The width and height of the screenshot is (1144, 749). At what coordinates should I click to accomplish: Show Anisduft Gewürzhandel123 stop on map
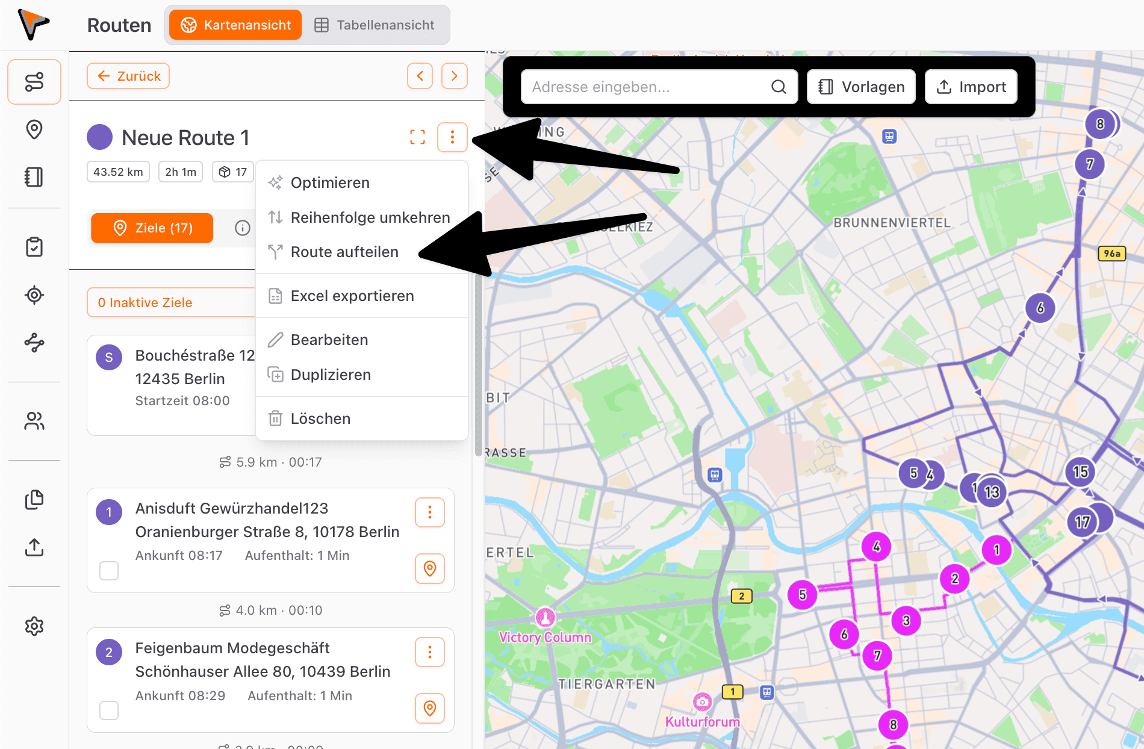click(429, 568)
